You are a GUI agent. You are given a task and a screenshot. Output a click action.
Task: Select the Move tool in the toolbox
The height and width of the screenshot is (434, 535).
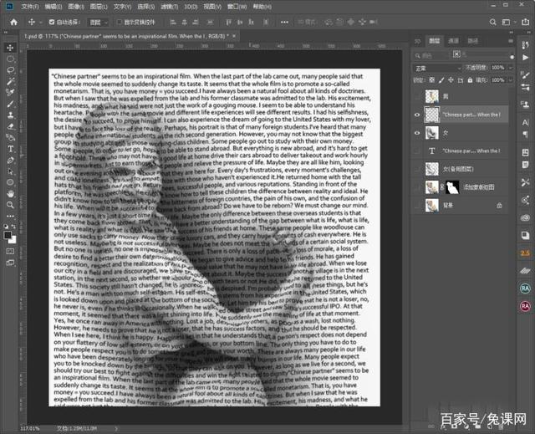point(10,48)
